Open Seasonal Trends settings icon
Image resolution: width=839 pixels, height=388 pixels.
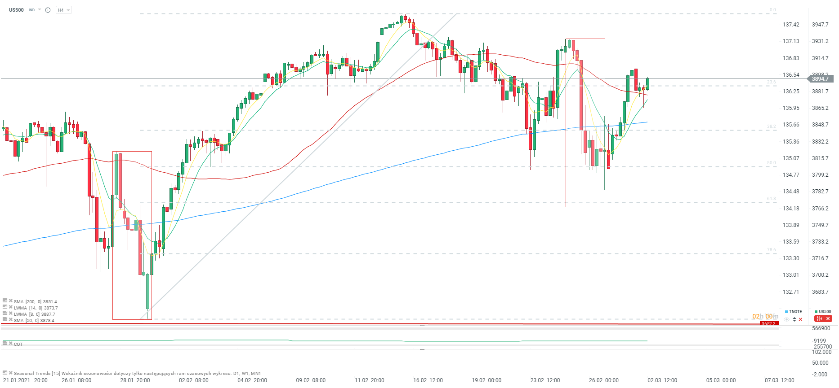pyautogui.click(x=5, y=373)
